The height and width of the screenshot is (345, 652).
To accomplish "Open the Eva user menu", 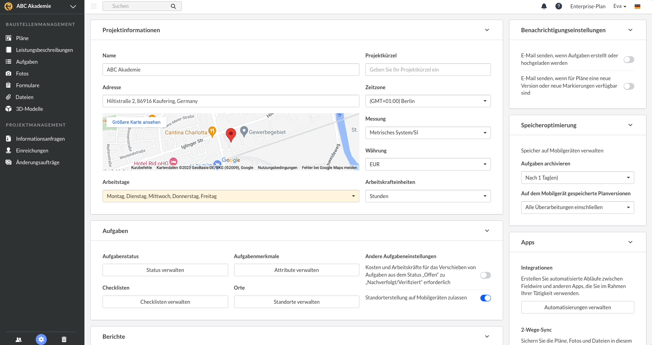I will click(x=620, y=6).
